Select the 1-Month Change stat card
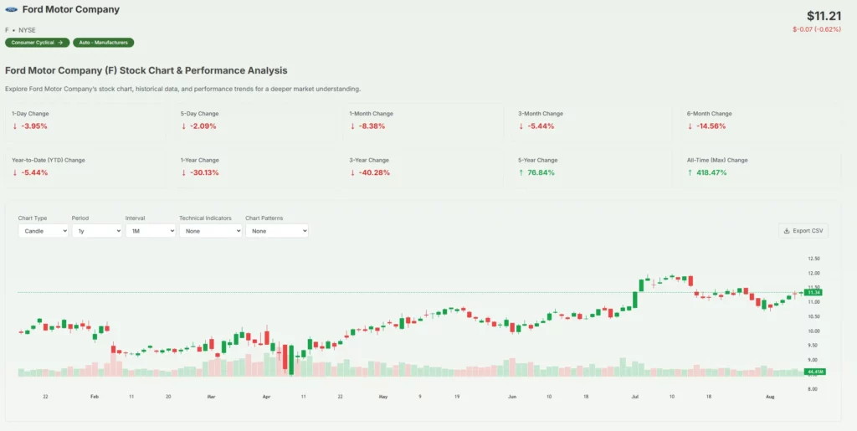This screenshot has height=431, width=857. pos(425,121)
